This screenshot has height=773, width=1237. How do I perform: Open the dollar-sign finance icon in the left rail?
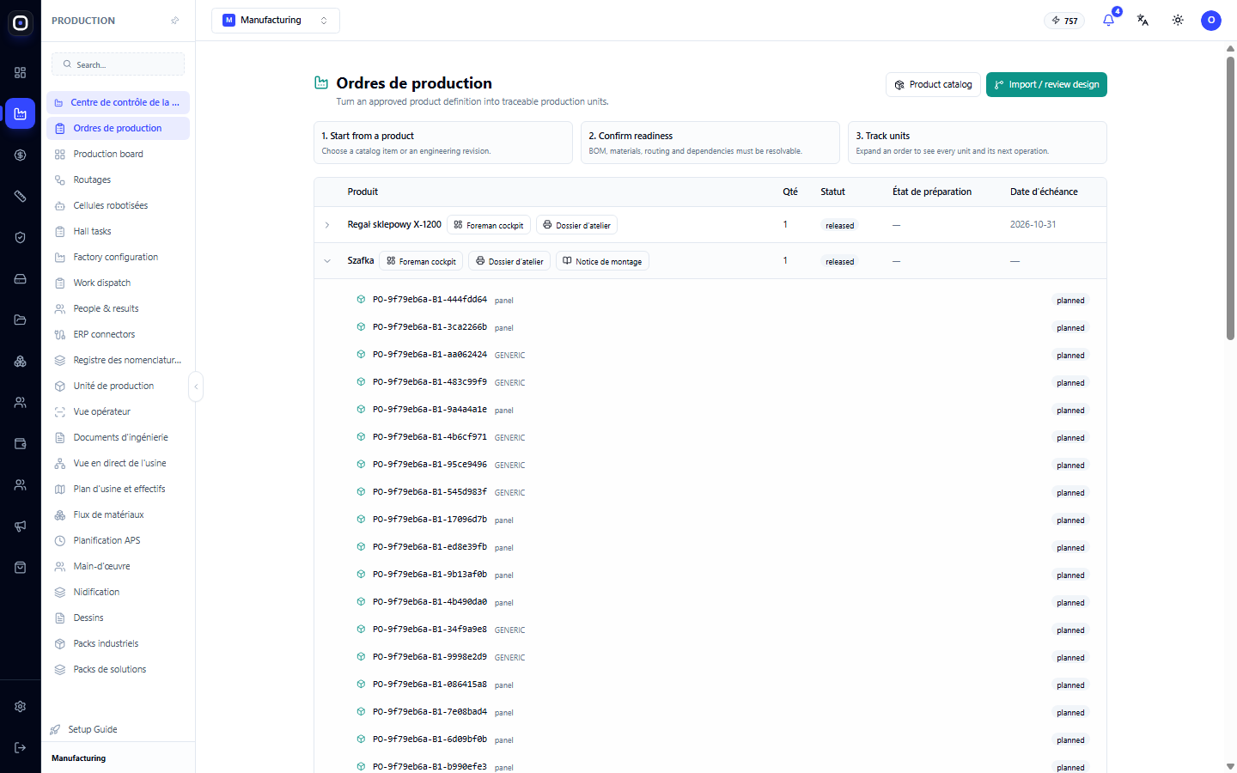tap(21, 155)
